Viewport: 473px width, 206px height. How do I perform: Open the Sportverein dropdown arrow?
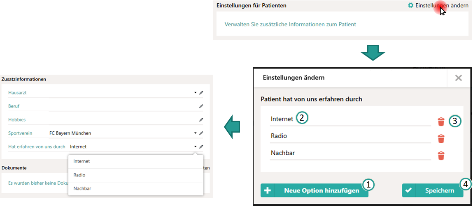point(196,133)
